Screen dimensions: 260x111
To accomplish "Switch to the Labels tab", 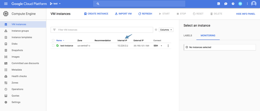I will 188,36.
